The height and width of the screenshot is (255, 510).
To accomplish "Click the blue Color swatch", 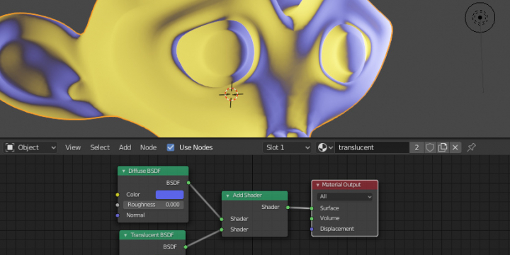I will (x=170, y=195).
